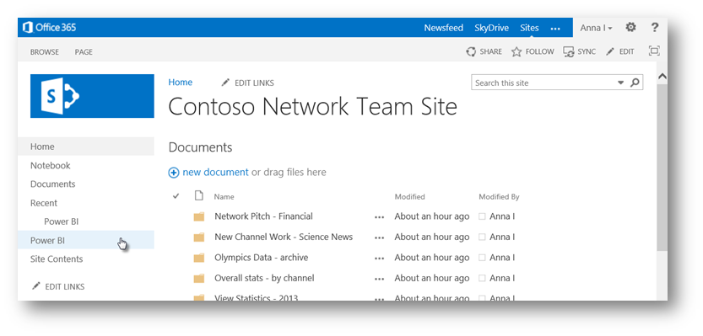Open New Channel Work - Science News folder

(284, 237)
